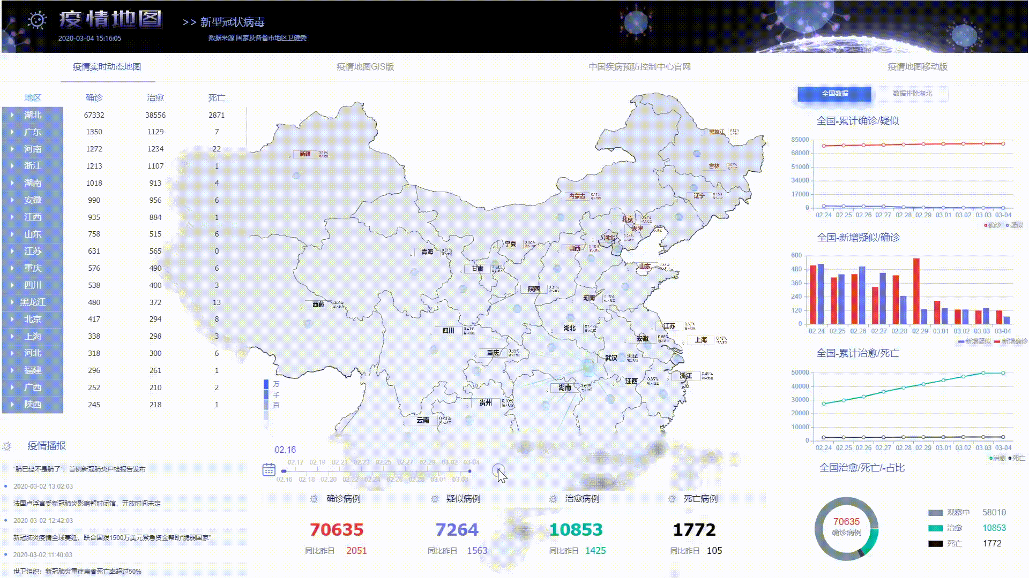Switch to the 全国数据 view
The image size is (1029, 578).
(x=834, y=94)
